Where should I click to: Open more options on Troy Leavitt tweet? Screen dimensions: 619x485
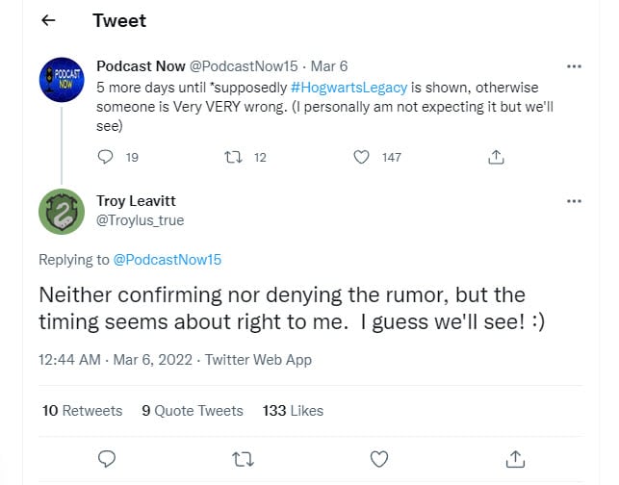click(x=574, y=201)
